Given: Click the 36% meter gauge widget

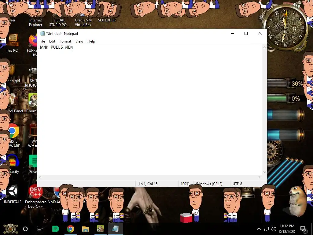Looking at the screenshot, I should [x=285, y=83].
